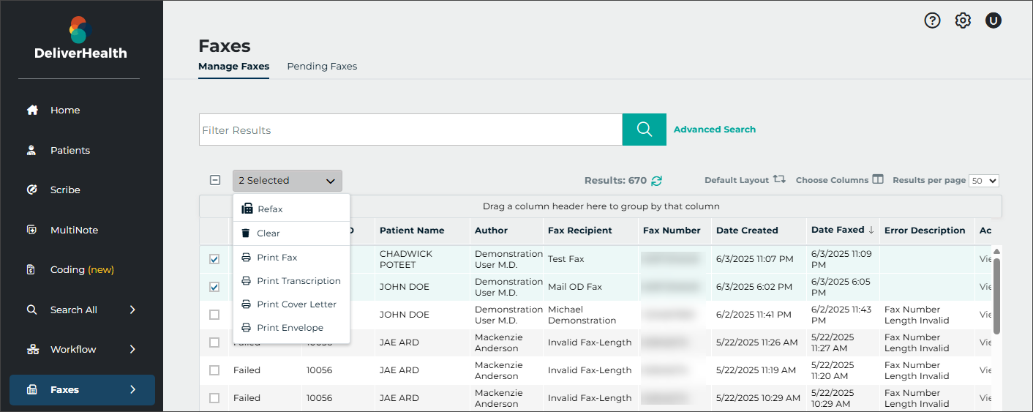
Task: Expand the Workflow sidebar submenu
Action: (x=132, y=349)
